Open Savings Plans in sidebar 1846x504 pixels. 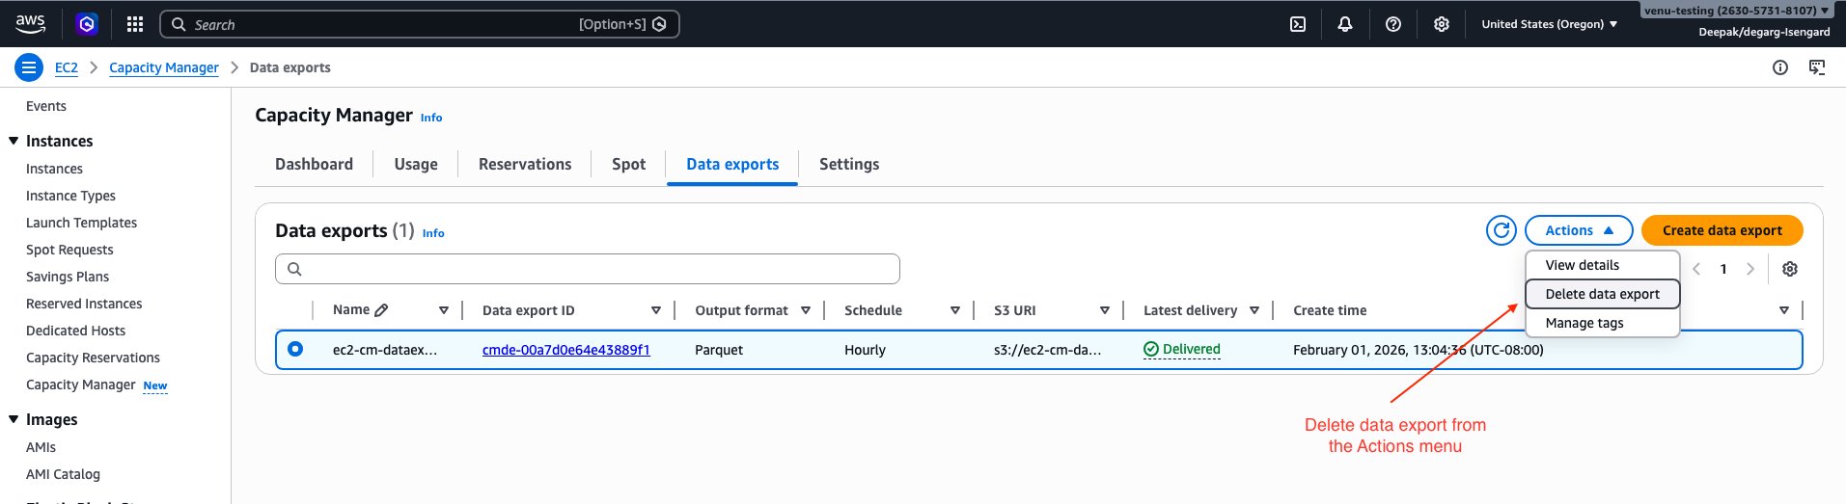click(68, 277)
